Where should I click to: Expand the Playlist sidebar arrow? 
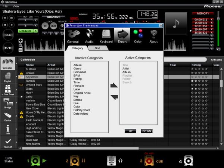tap(16, 77)
